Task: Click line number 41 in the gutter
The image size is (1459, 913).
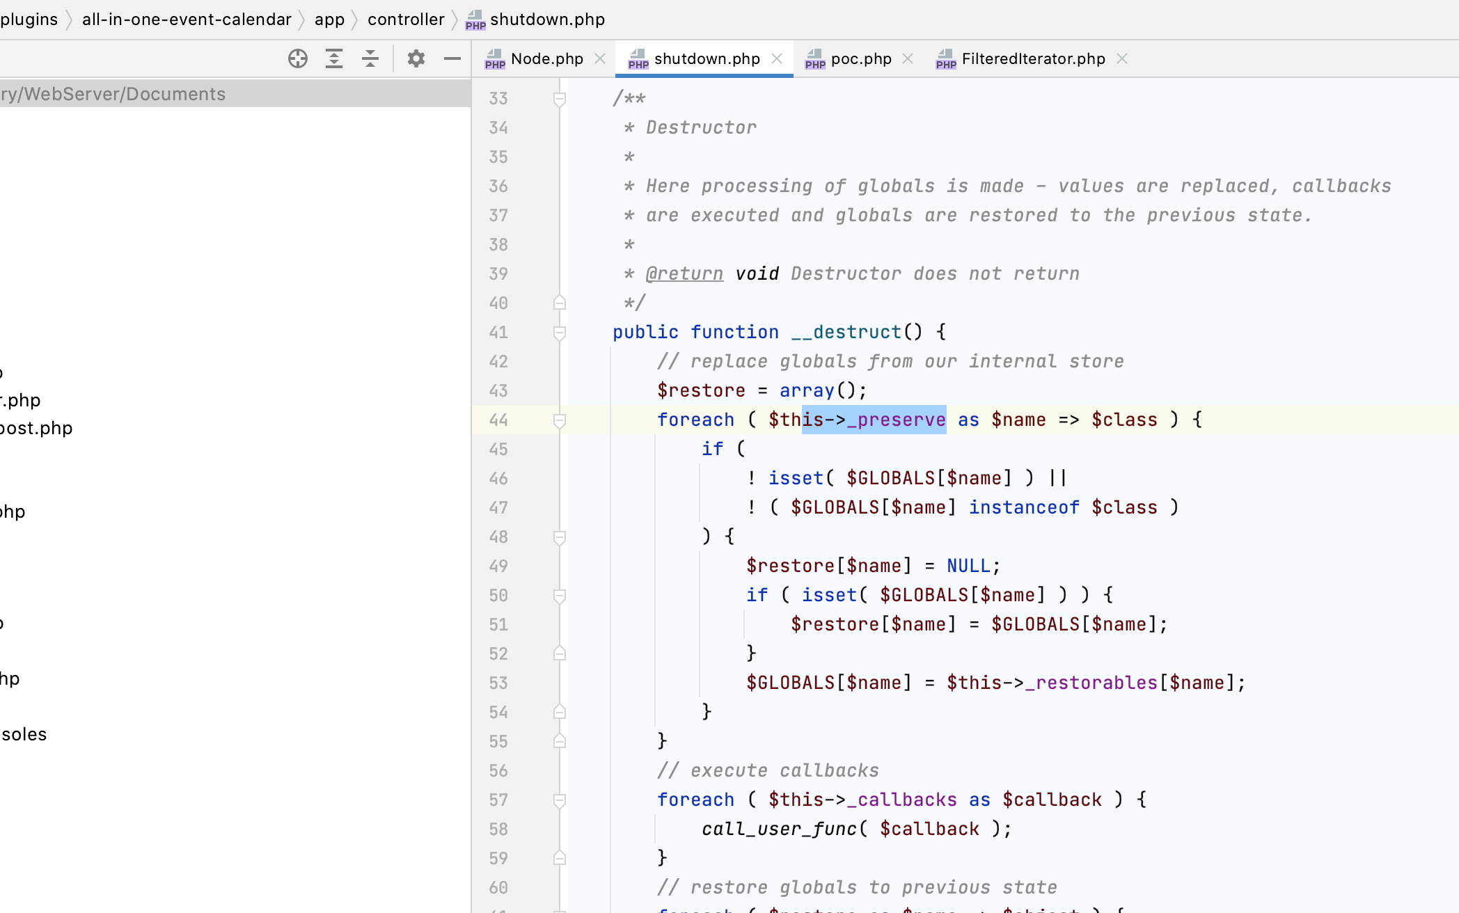Action: pyautogui.click(x=498, y=332)
